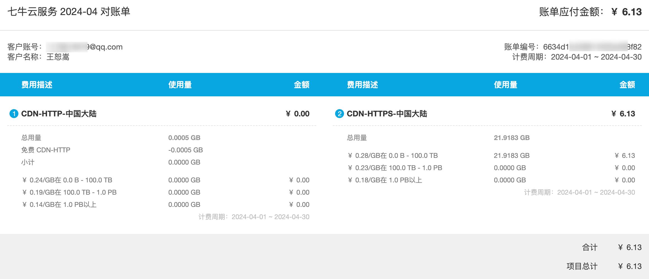This screenshot has height=279, width=649.
Task: Click the ¥ 0.00 amount in 0.23/GB row
Action: pyautogui.click(x=625, y=168)
